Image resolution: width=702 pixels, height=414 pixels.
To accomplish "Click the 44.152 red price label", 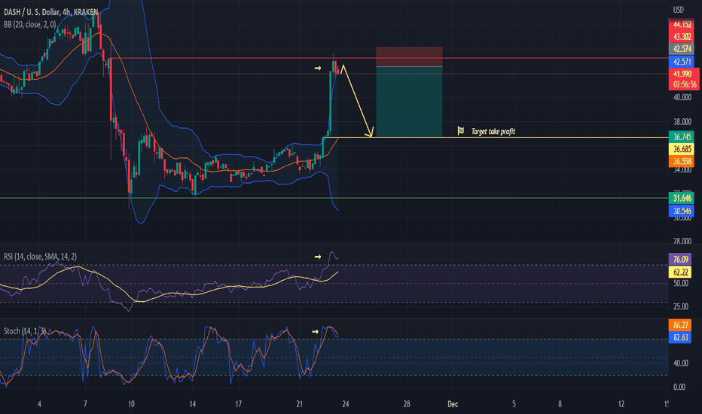I will pyautogui.click(x=682, y=25).
